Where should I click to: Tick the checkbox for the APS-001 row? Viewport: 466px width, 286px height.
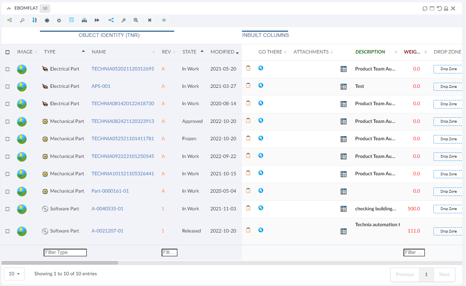point(7,87)
